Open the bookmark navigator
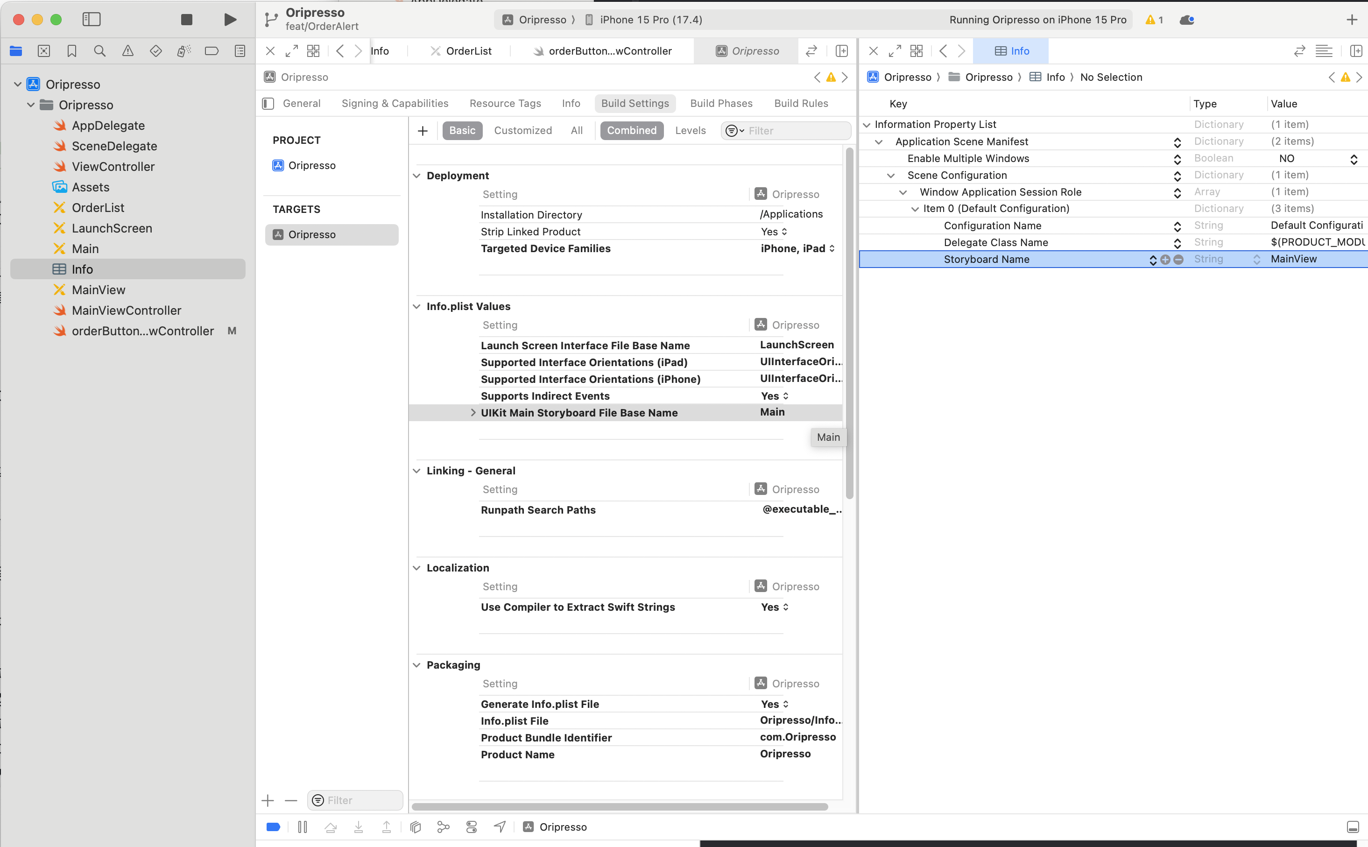The height and width of the screenshot is (847, 1368). (x=72, y=51)
